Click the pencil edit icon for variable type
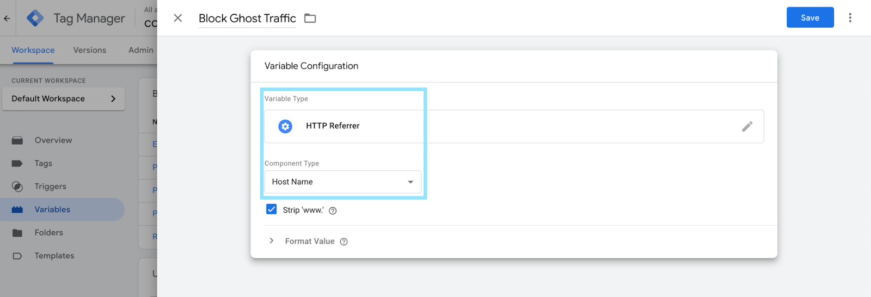This screenshot has width=871, height=297. pyautogui.click(x=747, y=126)
